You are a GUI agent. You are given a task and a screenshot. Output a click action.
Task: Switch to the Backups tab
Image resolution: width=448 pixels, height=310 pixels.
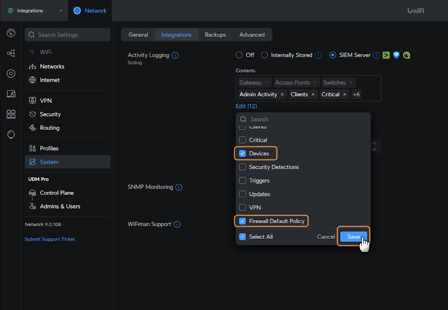[215, 35]
